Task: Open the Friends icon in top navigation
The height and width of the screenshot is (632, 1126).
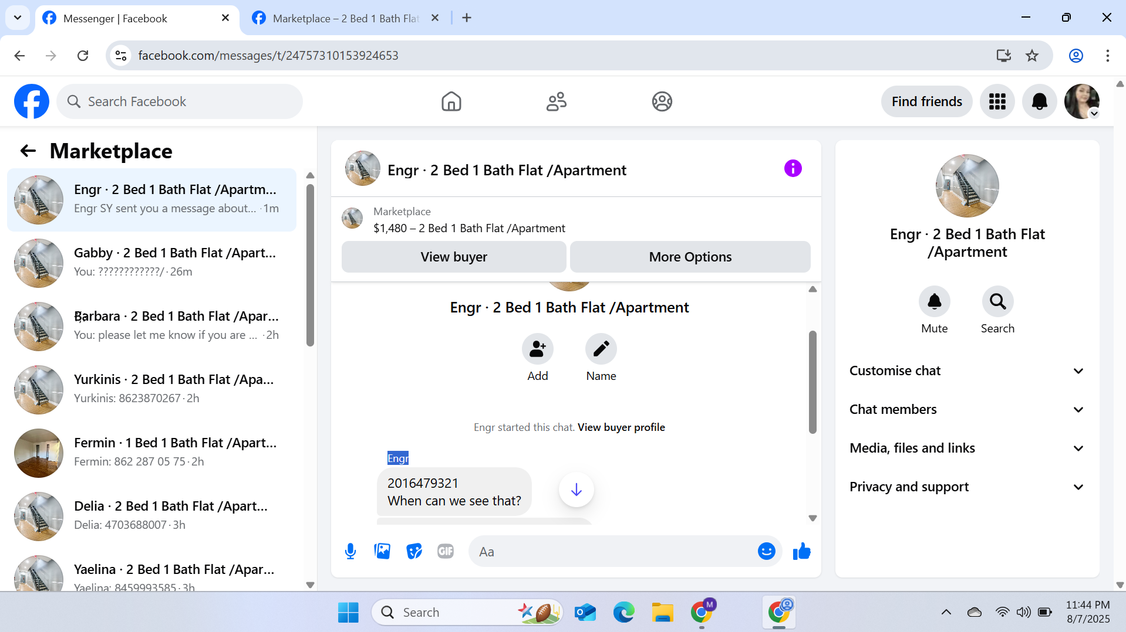Action: point(556,101)
